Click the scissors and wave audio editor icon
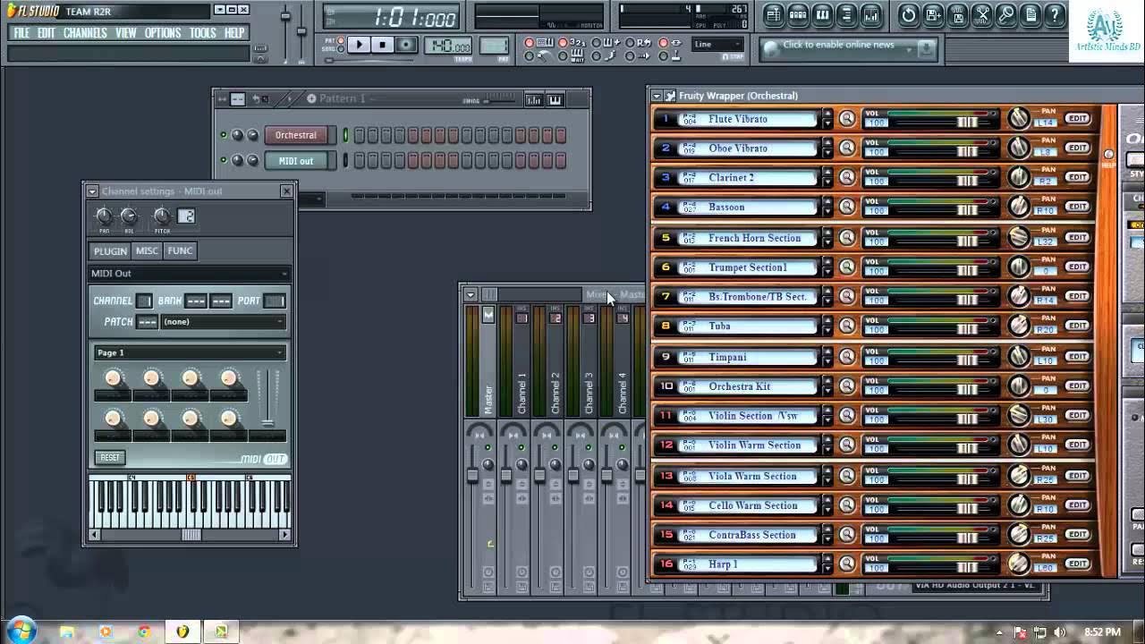Viewport: 1145px width, 644px height. (x=982, y=15)
